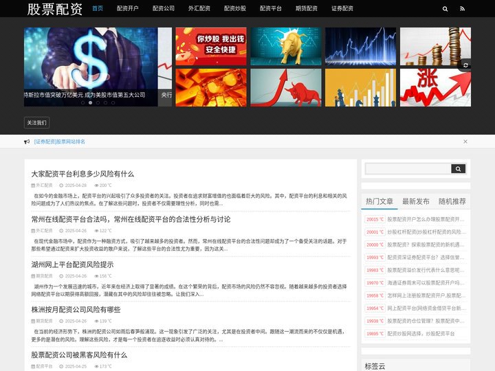Image resolution: width=495 pixels, height=371 pixels.
Task: Select the fourth carousel dot
Action: tap(105, 102)
